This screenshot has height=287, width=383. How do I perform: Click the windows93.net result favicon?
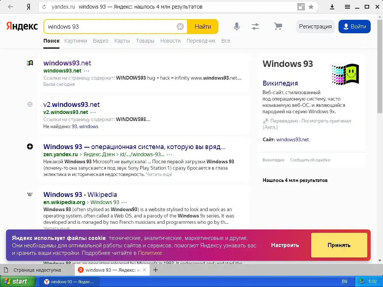tap(30, 63)
